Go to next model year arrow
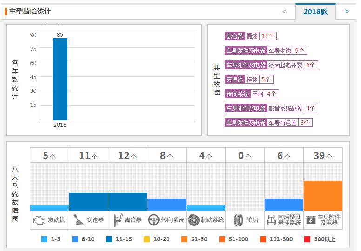 347,12
